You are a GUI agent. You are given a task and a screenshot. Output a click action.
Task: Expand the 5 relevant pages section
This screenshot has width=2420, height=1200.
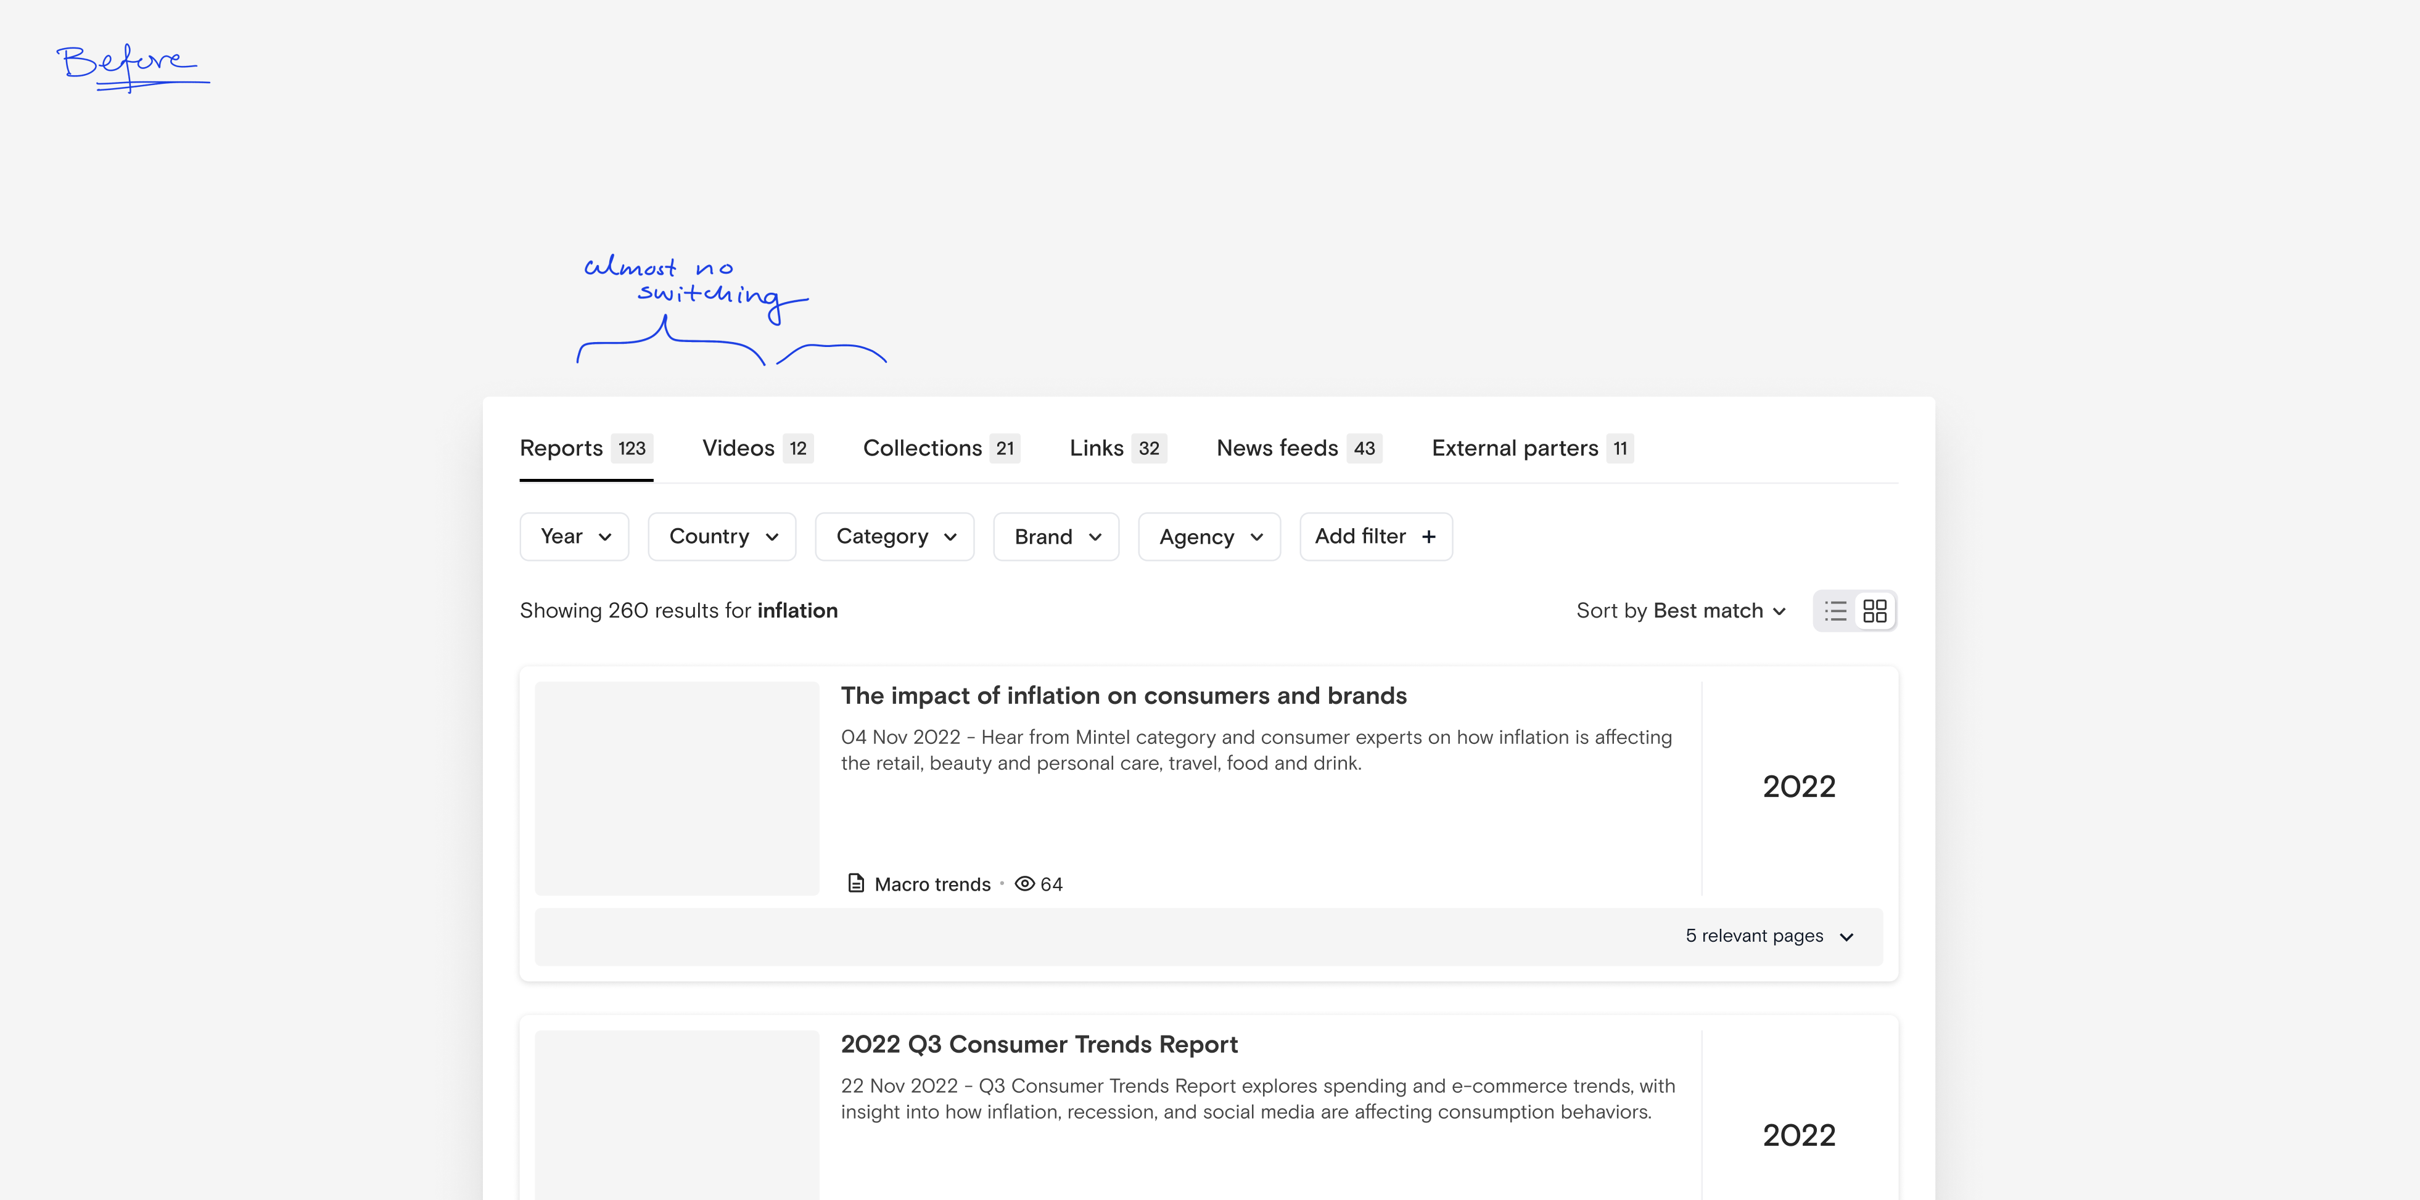pyautogui.click(x=1769, y=936)
